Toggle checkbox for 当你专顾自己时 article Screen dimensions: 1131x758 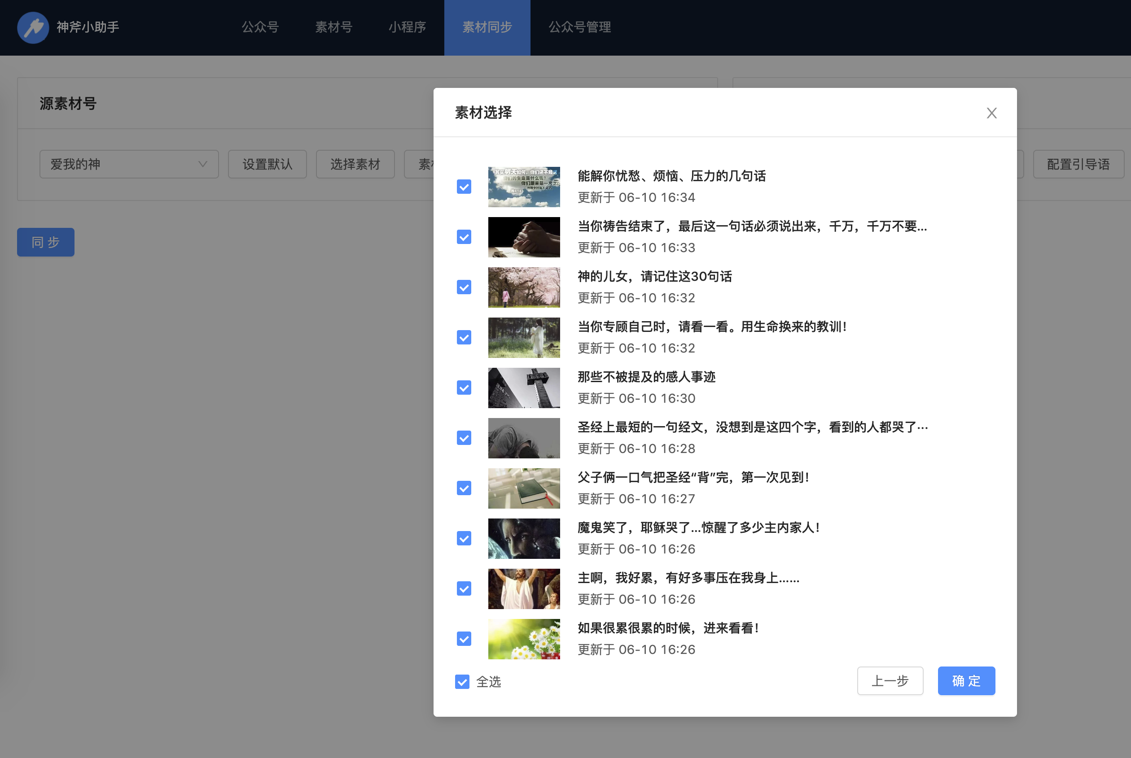pyautogui.click(x=464, y=338)
